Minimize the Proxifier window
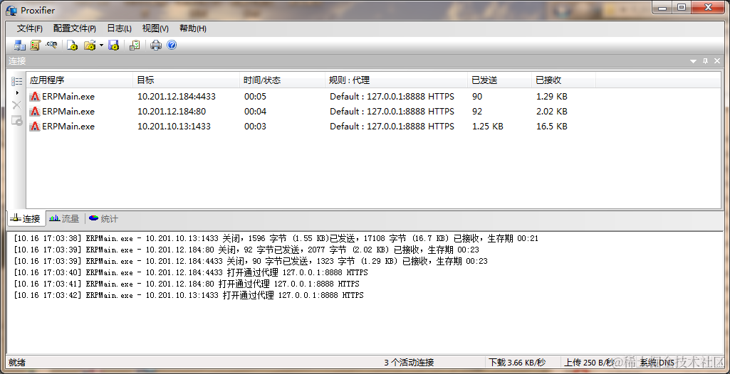The height and width of the screenshot is (374, 730). click(662, 8)
